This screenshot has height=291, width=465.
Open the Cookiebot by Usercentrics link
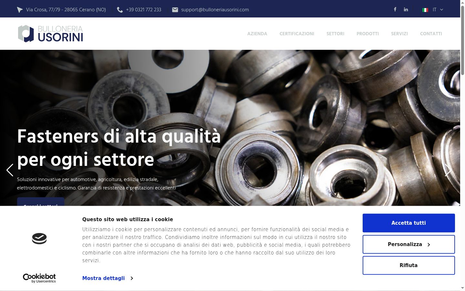point(39,278)
